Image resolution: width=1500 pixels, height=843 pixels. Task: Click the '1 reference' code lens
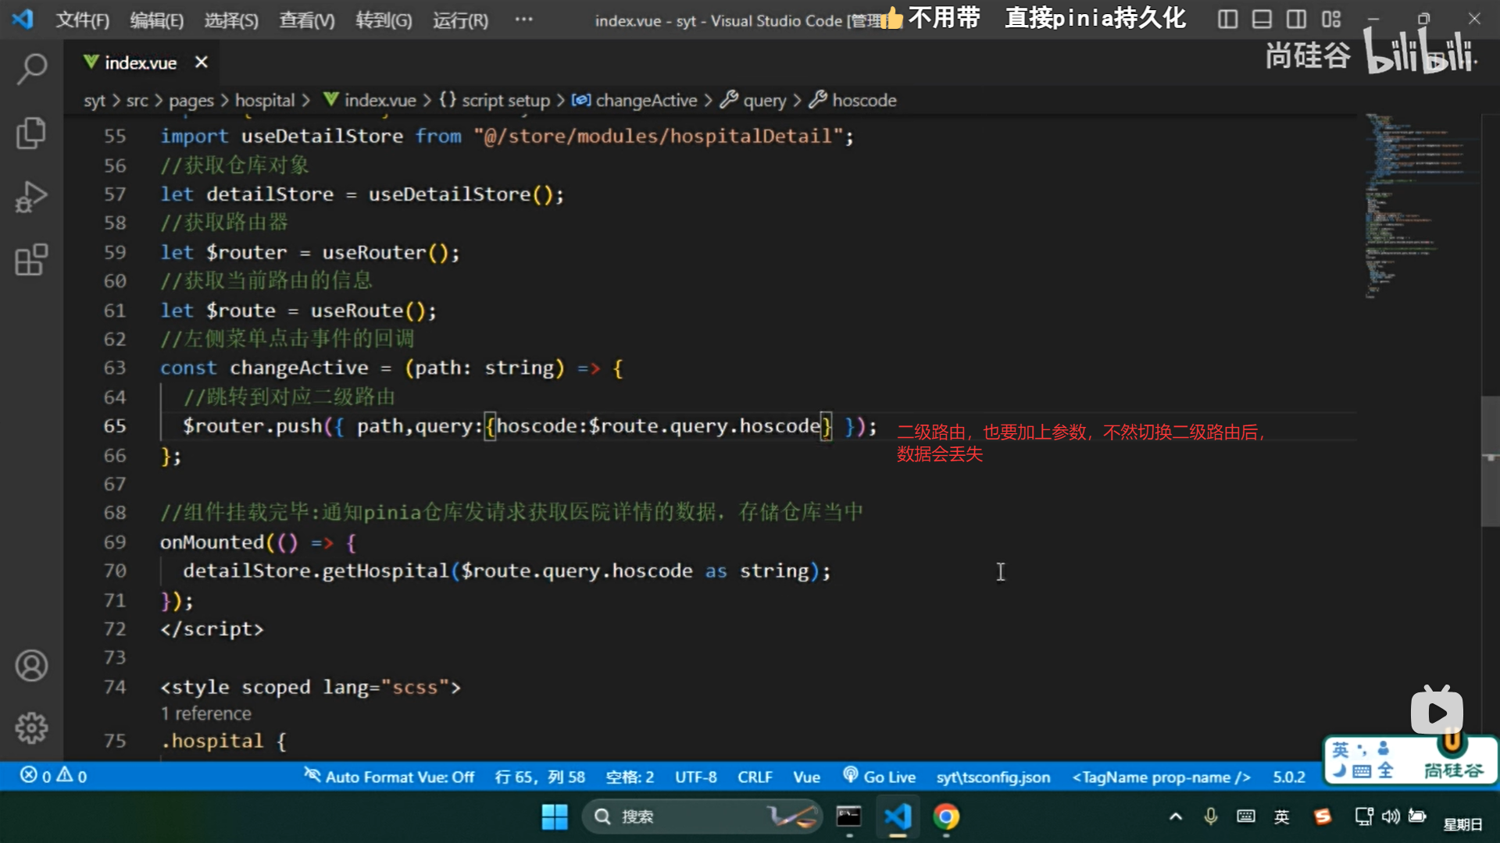click(205, 713)
